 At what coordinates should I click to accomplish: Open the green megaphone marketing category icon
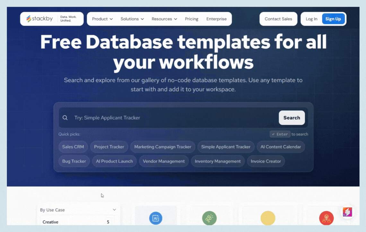(209, 218)
